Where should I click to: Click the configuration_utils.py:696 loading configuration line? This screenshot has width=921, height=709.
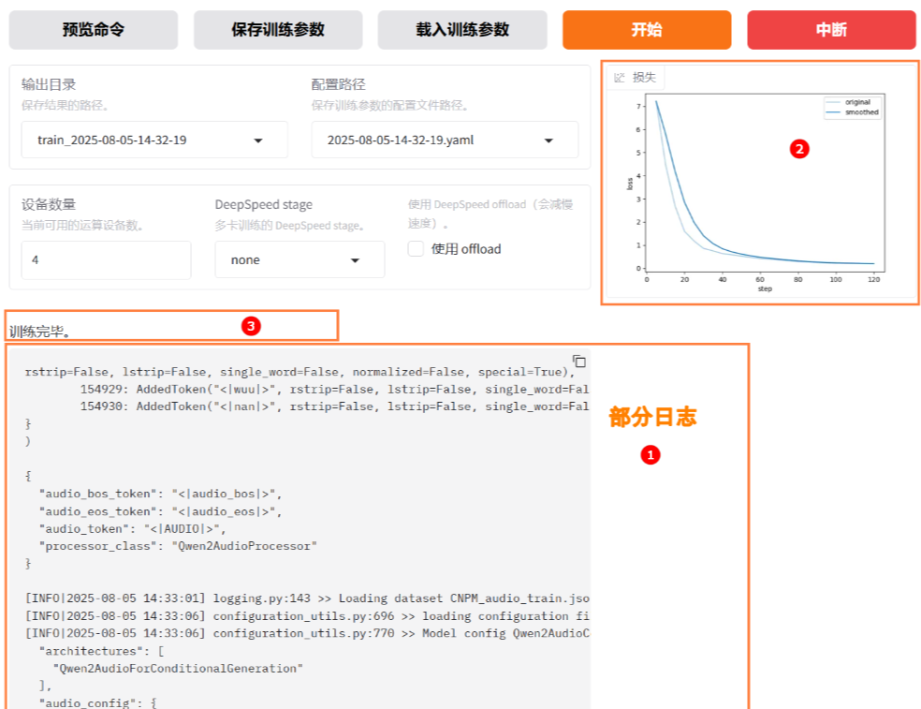(x=307, y=616)
